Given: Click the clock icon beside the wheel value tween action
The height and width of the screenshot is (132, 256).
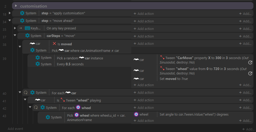Looking at the screenshot, I should (x=250, y=73).
